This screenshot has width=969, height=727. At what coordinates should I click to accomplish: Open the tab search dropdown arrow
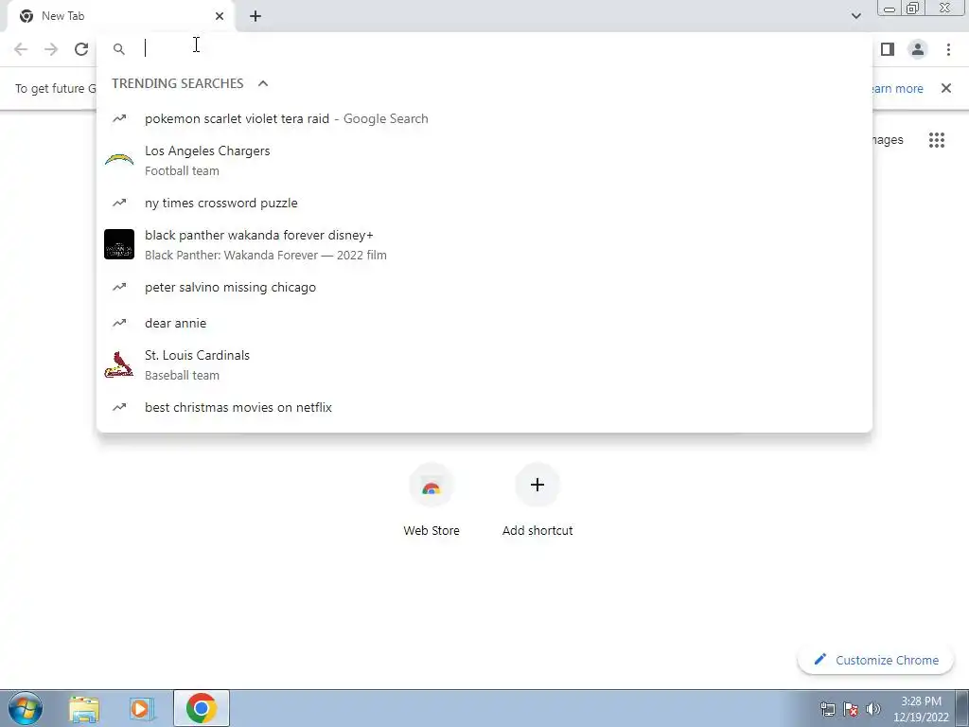point(855,16)
